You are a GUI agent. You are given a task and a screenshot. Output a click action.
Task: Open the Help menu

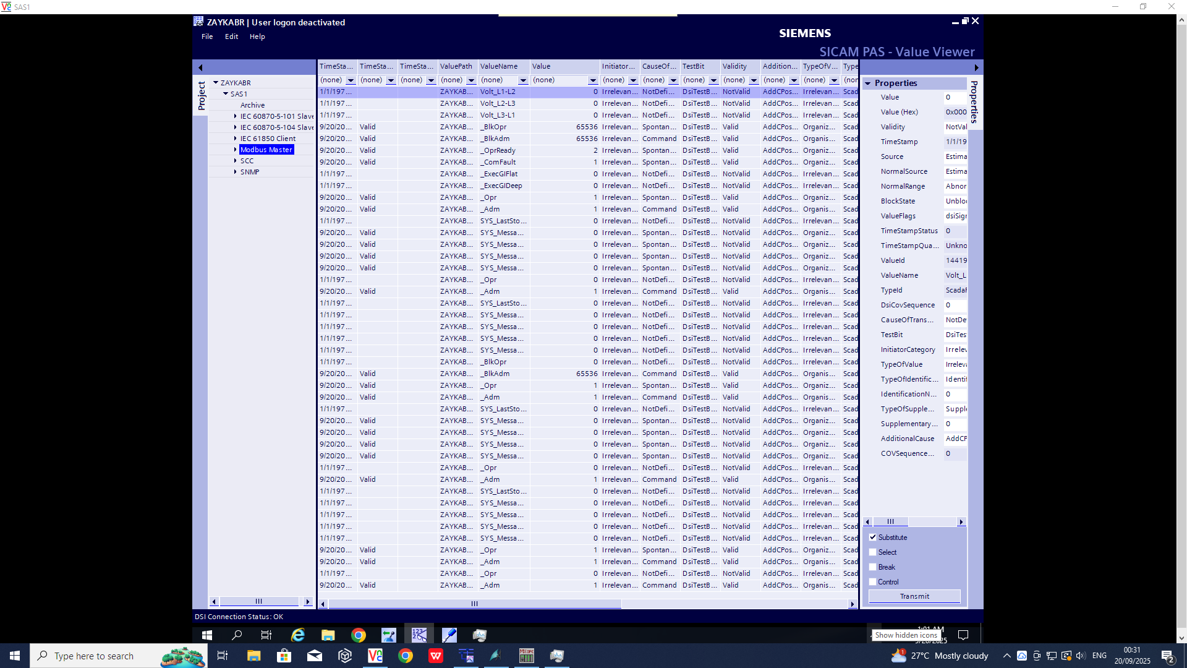pos(257,36)
